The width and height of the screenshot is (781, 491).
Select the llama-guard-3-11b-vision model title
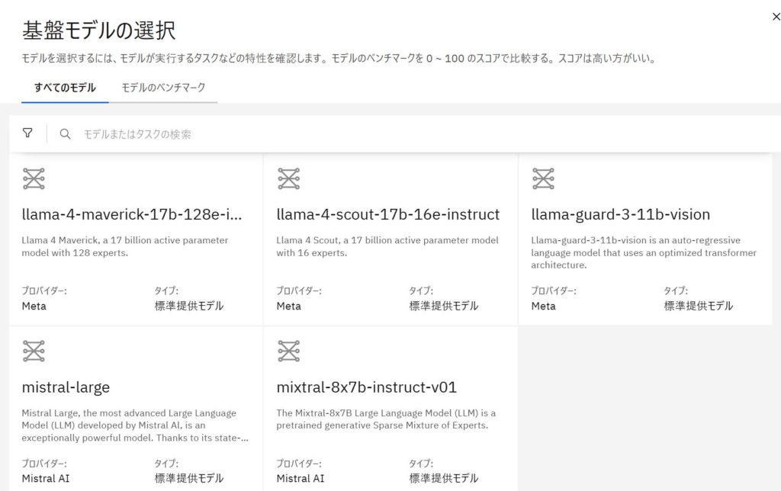(621, 215)
